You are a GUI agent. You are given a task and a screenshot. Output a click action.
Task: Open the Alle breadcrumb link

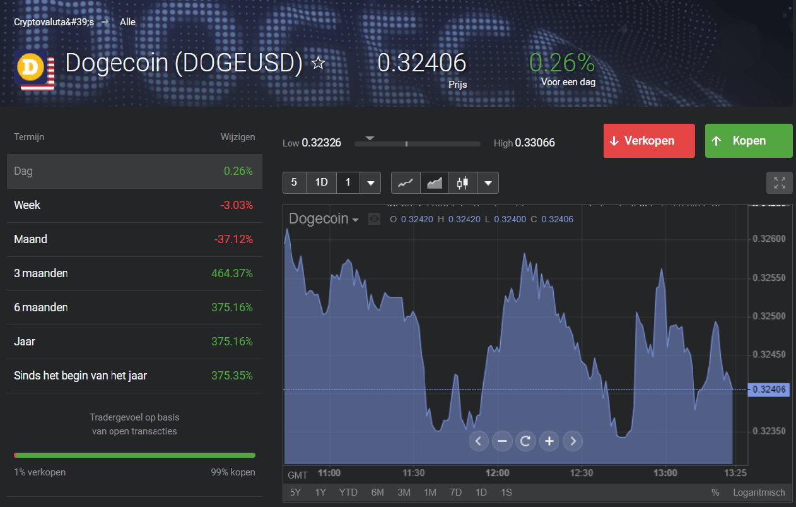pos(127,22)
